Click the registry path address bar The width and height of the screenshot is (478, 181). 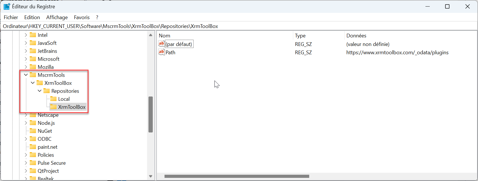pyautogui.click(x=239, y=26)
